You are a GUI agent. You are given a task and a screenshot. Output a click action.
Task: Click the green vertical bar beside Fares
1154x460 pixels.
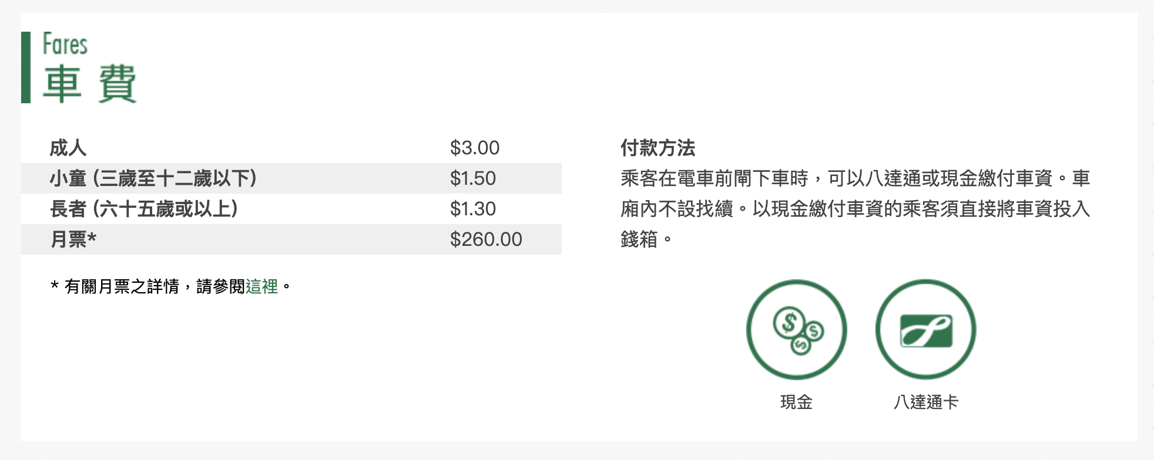26,67
